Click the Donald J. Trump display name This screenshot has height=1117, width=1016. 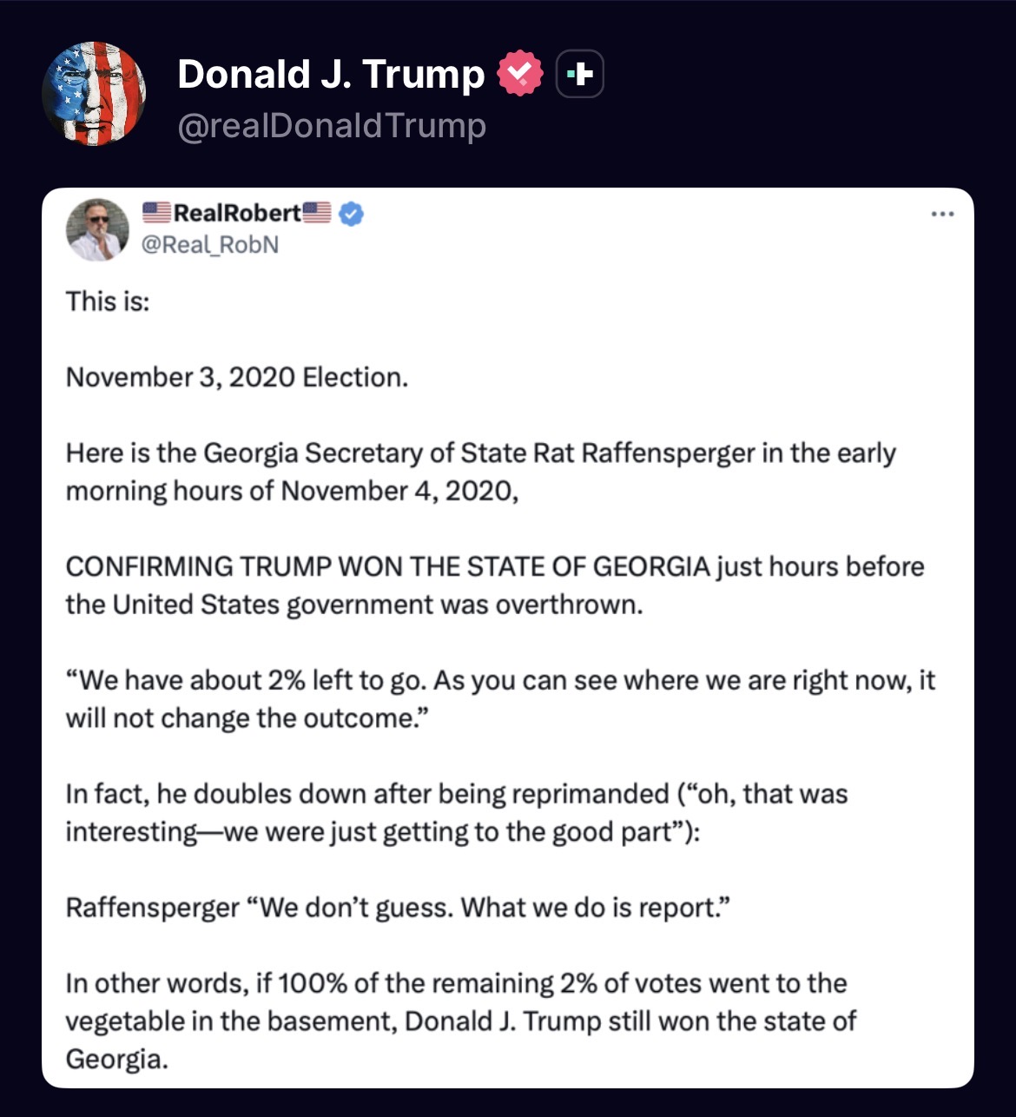(x=330, y=75)
